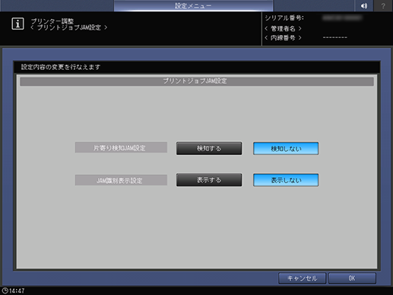Click the プリンター調整 breadcrumb title
393x295 pixels.
point(52,21)
